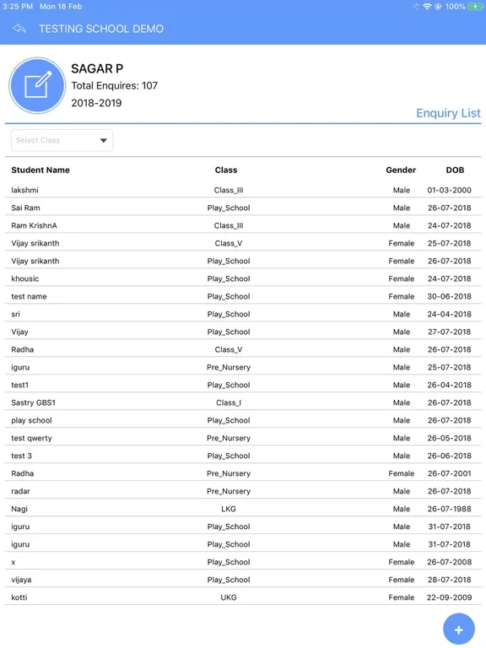Tap the DOB 30-06-2018 cell
This screenshot has height=648, width=486.
[x=449, y=296]
